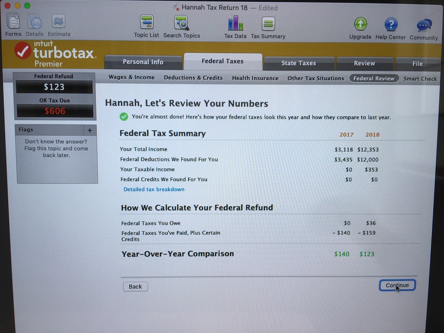Open the Topic List icon

point(147,22)
